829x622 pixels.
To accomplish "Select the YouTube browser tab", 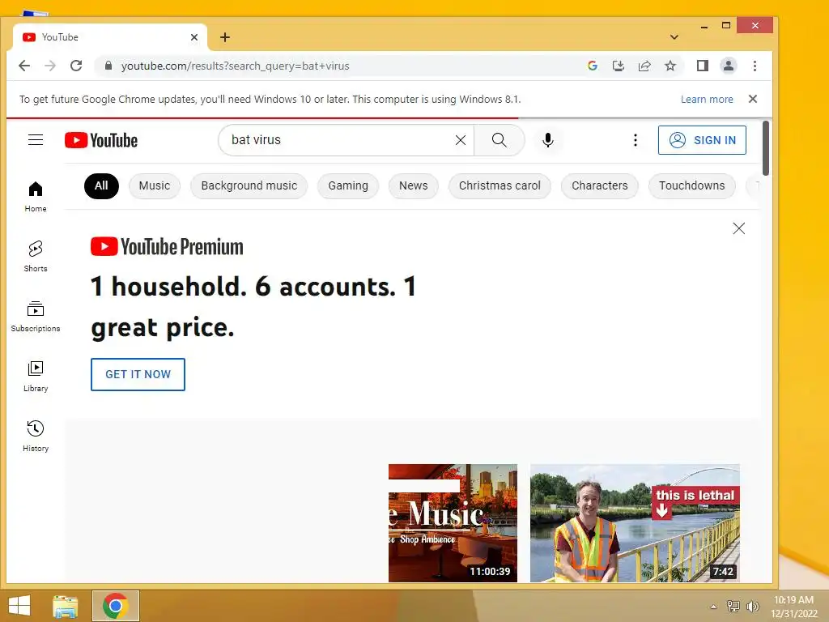I will pyautogui.click(x=110, y=37).
